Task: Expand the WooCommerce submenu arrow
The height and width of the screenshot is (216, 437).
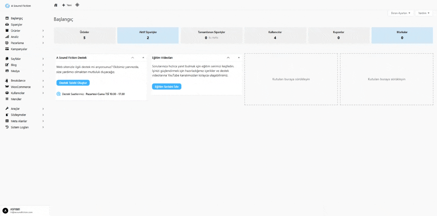Action: click(x=43, y=87)
